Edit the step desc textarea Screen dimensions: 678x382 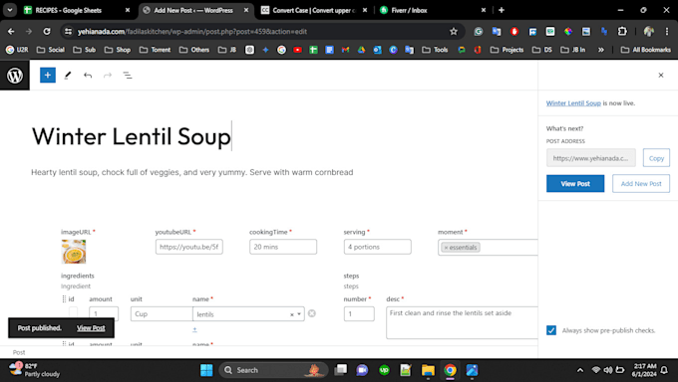point(462,322)
